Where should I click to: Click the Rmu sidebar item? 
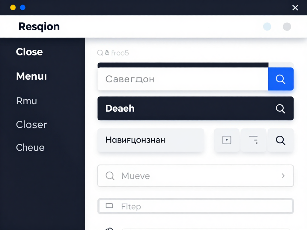coord(26,101)
